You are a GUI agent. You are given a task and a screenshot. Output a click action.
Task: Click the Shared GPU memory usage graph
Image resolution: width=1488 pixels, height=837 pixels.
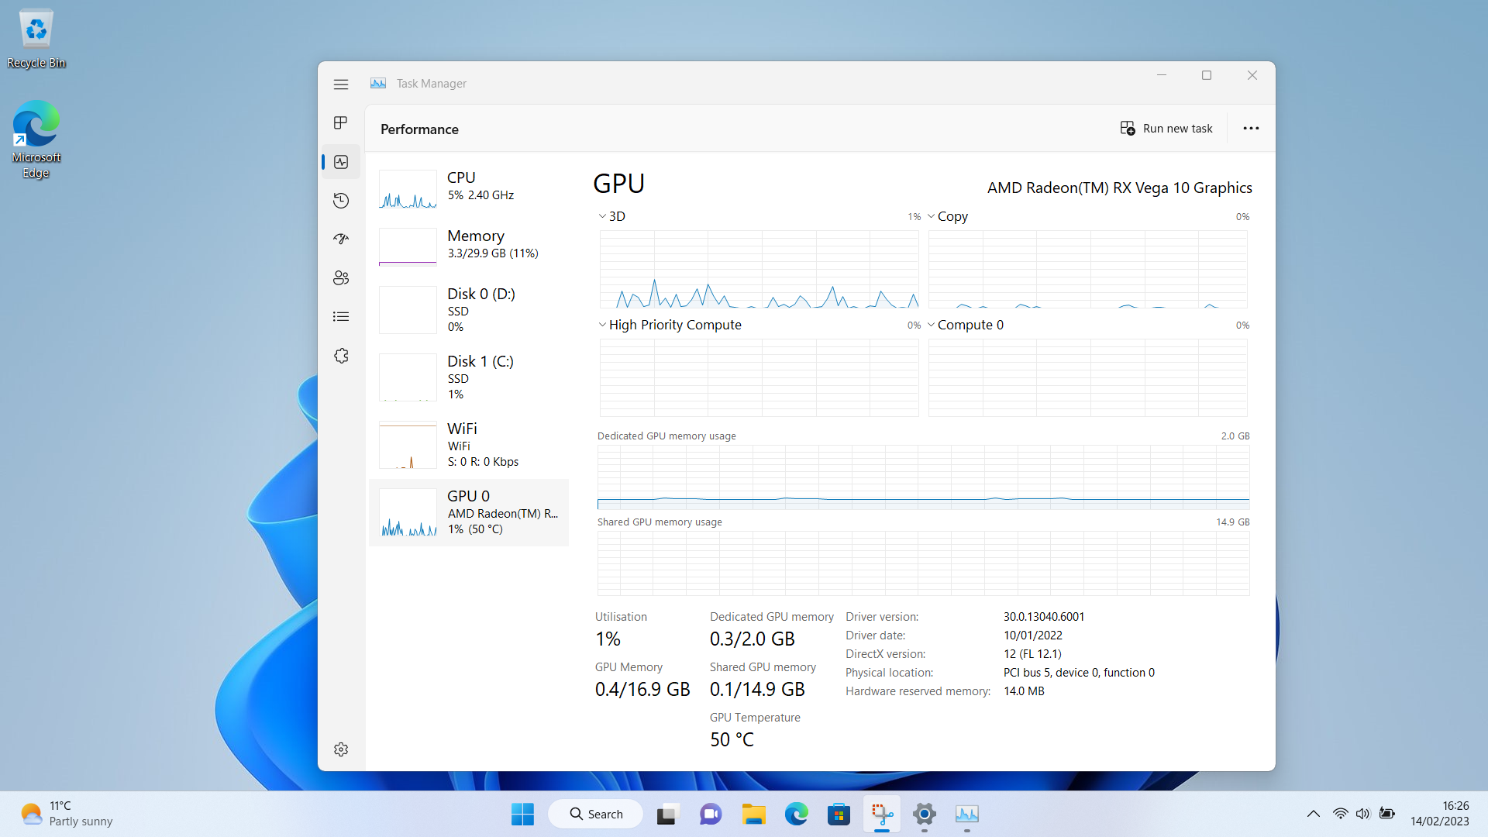(924, 563)
